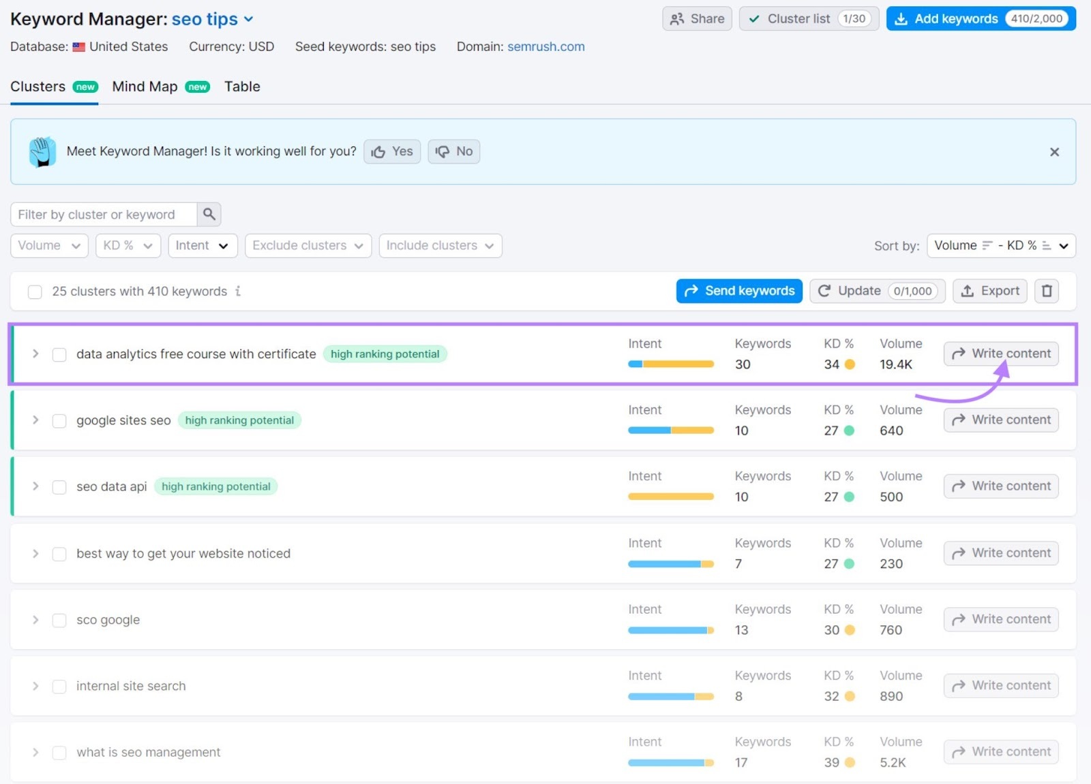Click the Update refresh icon
This screenshot has width=1091, height=784.
pyautogui.click(x=824, y=291)
